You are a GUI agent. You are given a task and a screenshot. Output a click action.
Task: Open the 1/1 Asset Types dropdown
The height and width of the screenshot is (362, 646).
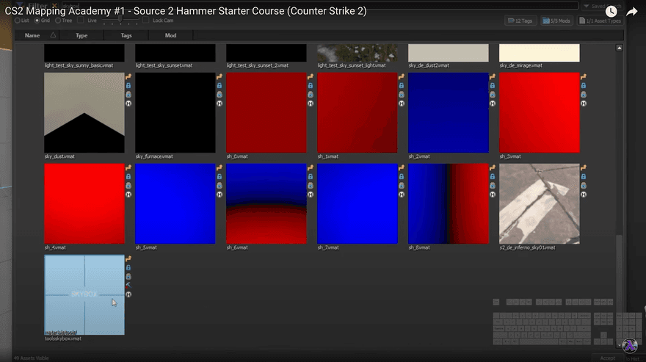pos(600,21)
